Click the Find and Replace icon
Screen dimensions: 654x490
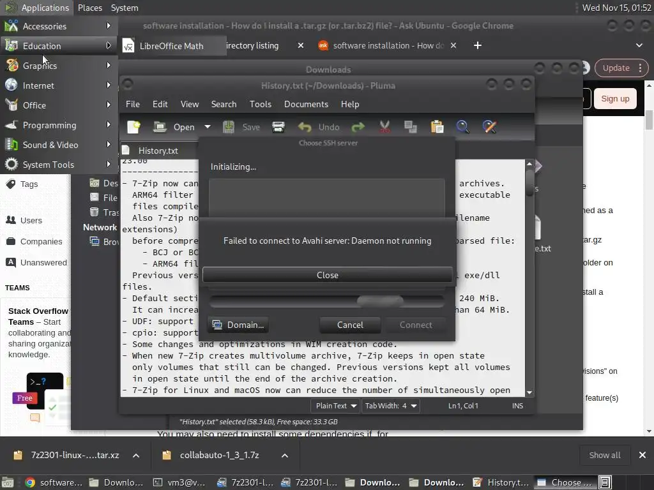pyautogui.click(x=489, y=127)
